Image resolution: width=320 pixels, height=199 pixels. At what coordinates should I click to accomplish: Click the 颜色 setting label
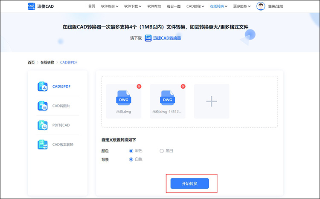click(105, 151)
